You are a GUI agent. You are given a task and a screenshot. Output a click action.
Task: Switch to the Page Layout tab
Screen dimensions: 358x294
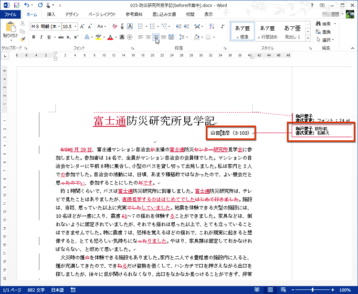102,14
